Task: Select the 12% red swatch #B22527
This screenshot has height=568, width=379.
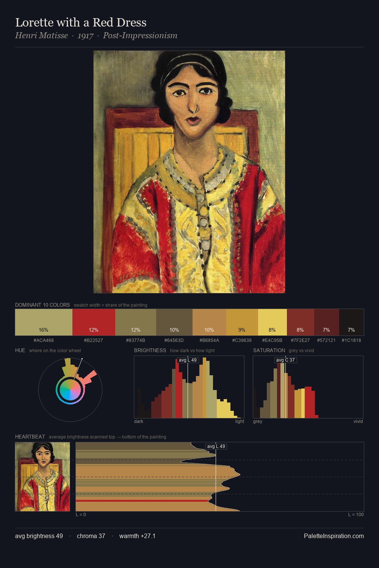Action: point(94,322)
